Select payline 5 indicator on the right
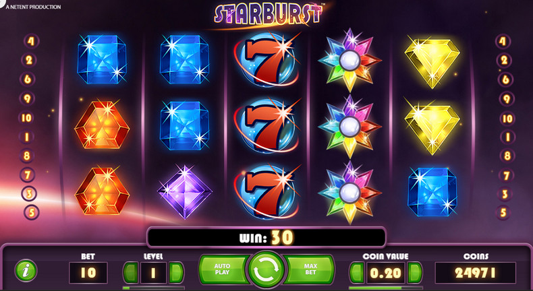 click(503, 213)
